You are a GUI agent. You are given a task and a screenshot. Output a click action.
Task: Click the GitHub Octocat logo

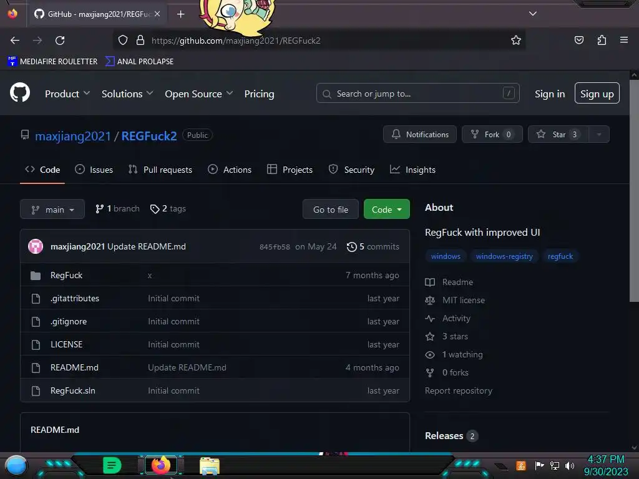[x=19, y=93]
